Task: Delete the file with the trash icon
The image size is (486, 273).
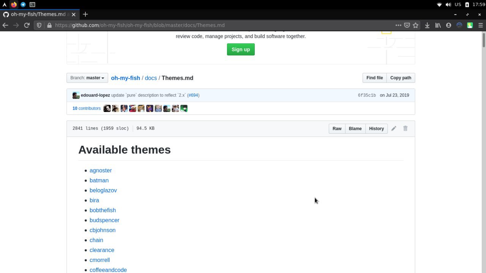Action: 405,128
